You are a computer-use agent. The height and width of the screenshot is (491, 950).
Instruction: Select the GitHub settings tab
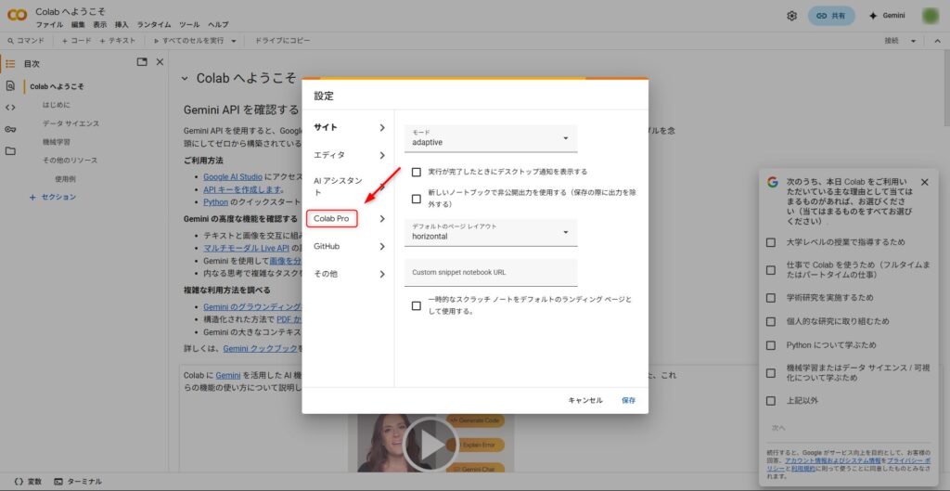tap(349, 247)
